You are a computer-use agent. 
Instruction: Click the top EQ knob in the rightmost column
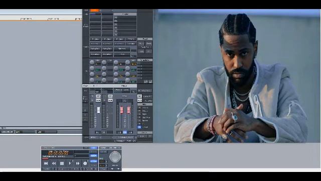pos(127,62)
